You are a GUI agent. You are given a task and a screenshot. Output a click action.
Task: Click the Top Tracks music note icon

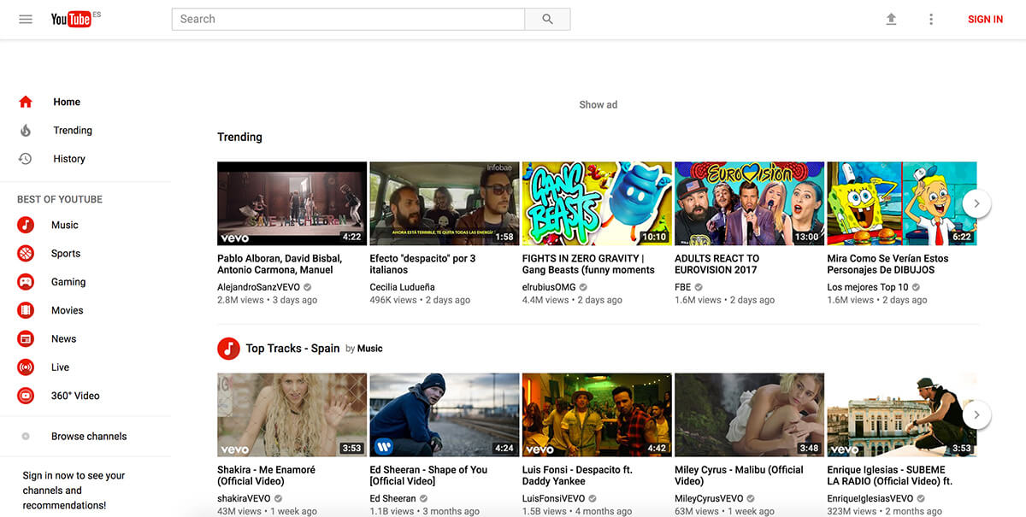coord(228,348)
